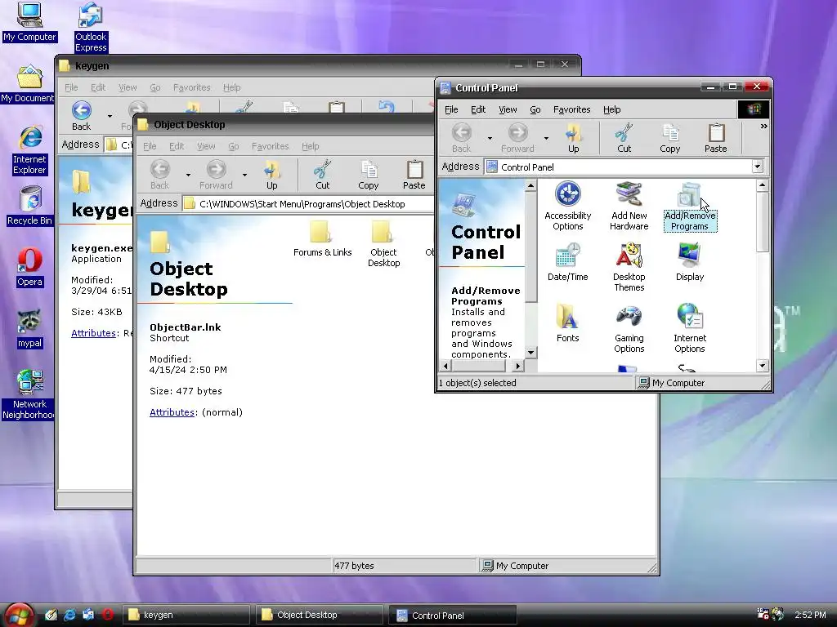Select the Object Desktop folder icon
The width and height of the screenshot is (837, 627).
(383, 243)
